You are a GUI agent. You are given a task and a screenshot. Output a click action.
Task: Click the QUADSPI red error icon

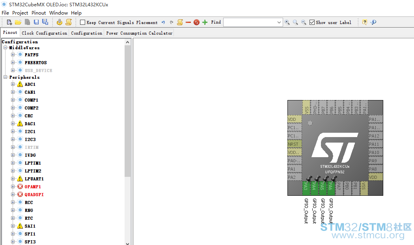tap(20, 195)
